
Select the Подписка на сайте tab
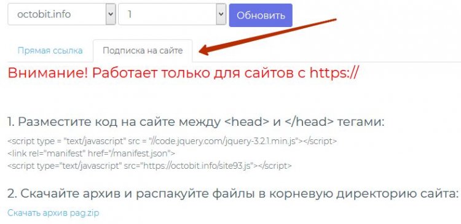(x=143, y=50)
